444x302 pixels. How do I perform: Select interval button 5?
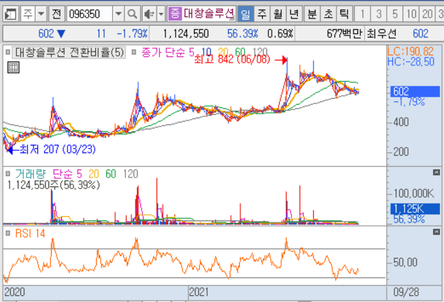point(395,14)
